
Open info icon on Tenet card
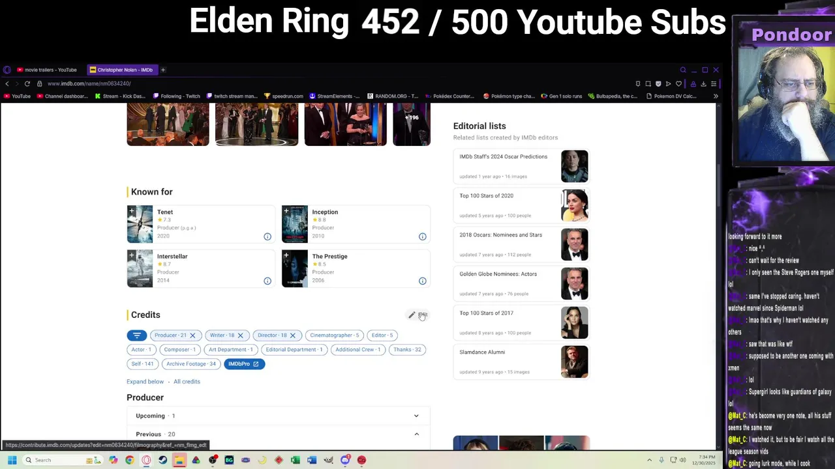(267, 236)
